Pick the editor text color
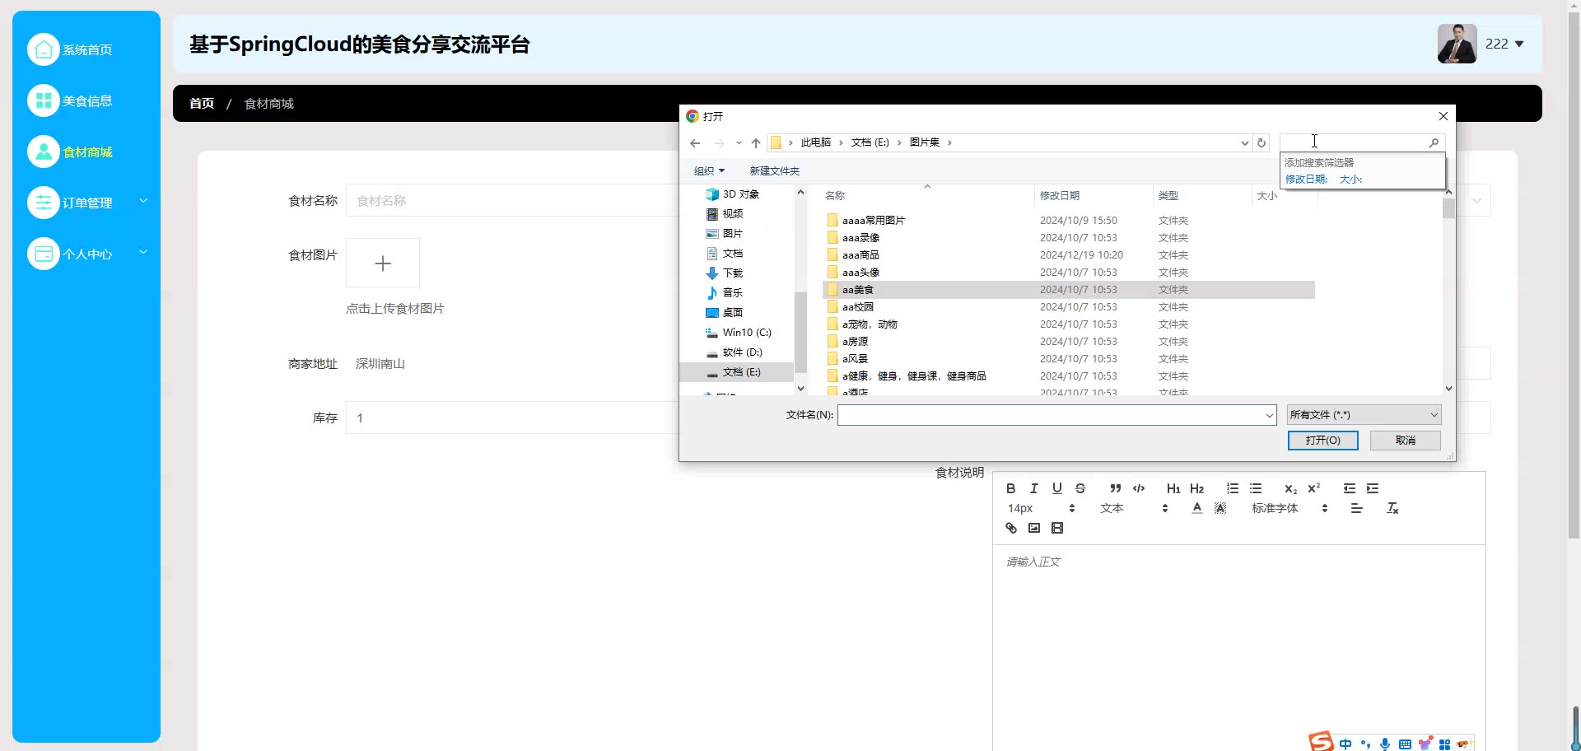Image resolution: width=1581 pixels, height=751 pixels. pyautogui.click(x=1197, y=508)
